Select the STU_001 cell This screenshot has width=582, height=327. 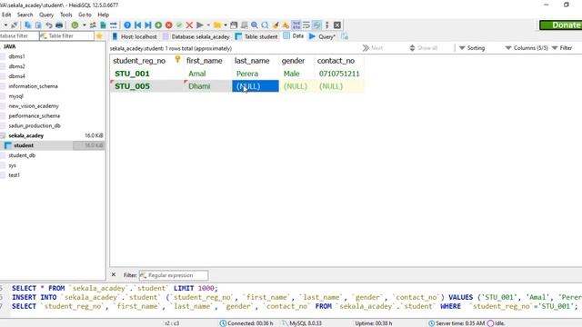click(x=146, y=74)
